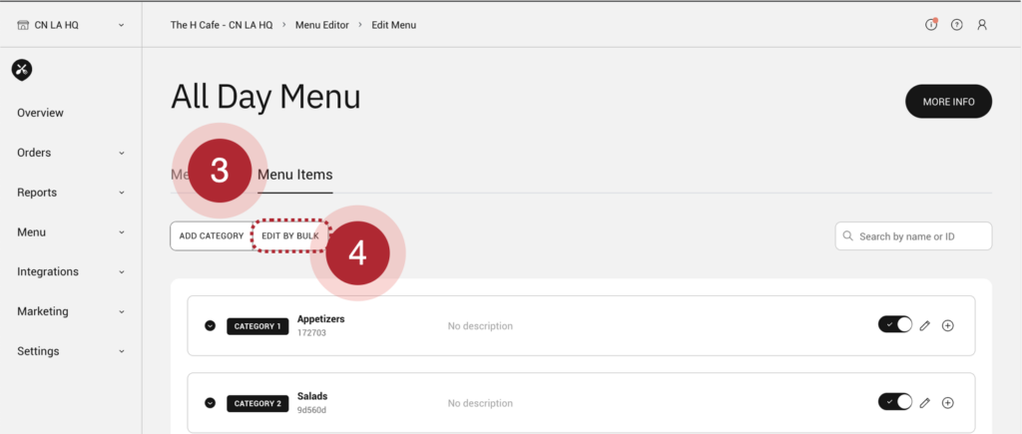Open the help question mark icon

click(957, 25)
